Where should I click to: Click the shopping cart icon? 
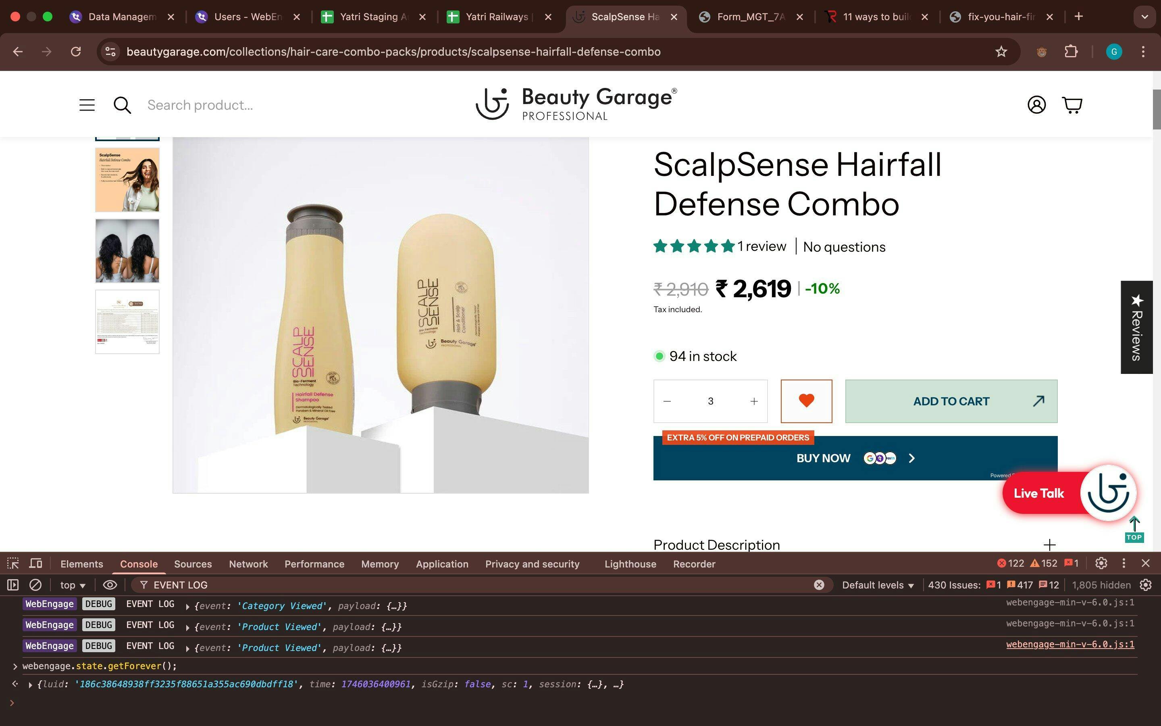point(1072,105)
